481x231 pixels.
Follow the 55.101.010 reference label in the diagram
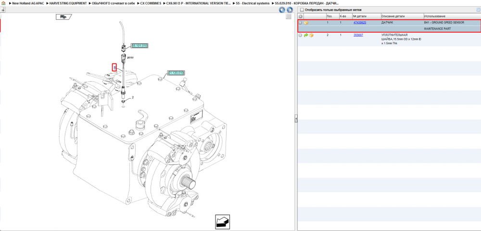(x=139, y=46)
